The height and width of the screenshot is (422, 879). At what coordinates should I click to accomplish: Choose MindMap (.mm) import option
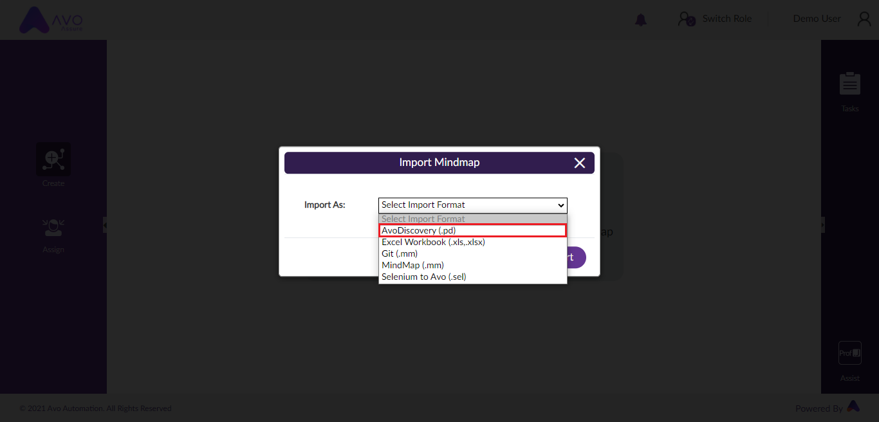pyautogui.click(x=473, y=265)
